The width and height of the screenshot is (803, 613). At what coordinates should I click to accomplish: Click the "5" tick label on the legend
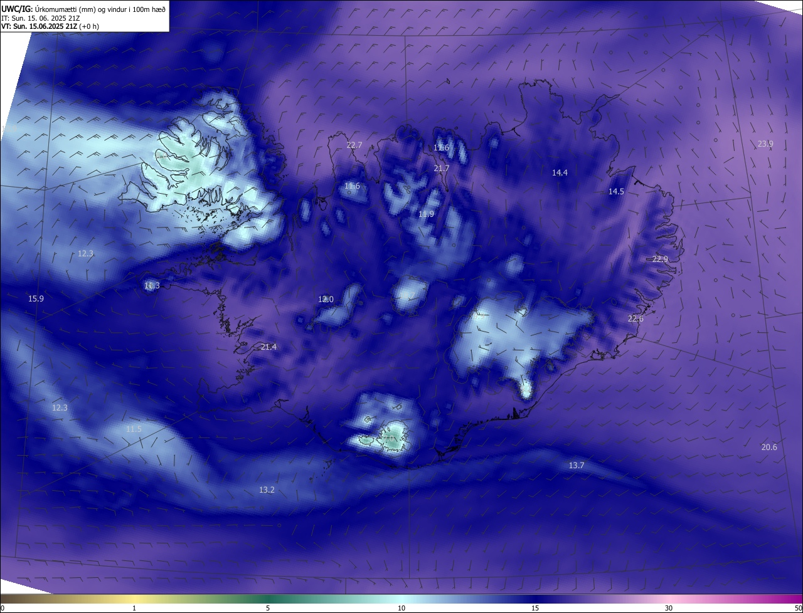(x=268, y=608)
